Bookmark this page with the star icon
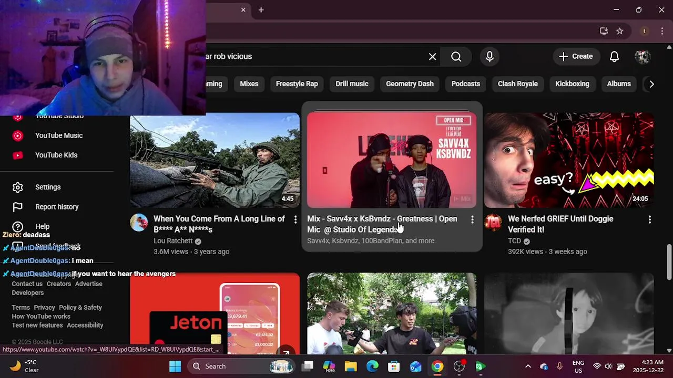 620,31
